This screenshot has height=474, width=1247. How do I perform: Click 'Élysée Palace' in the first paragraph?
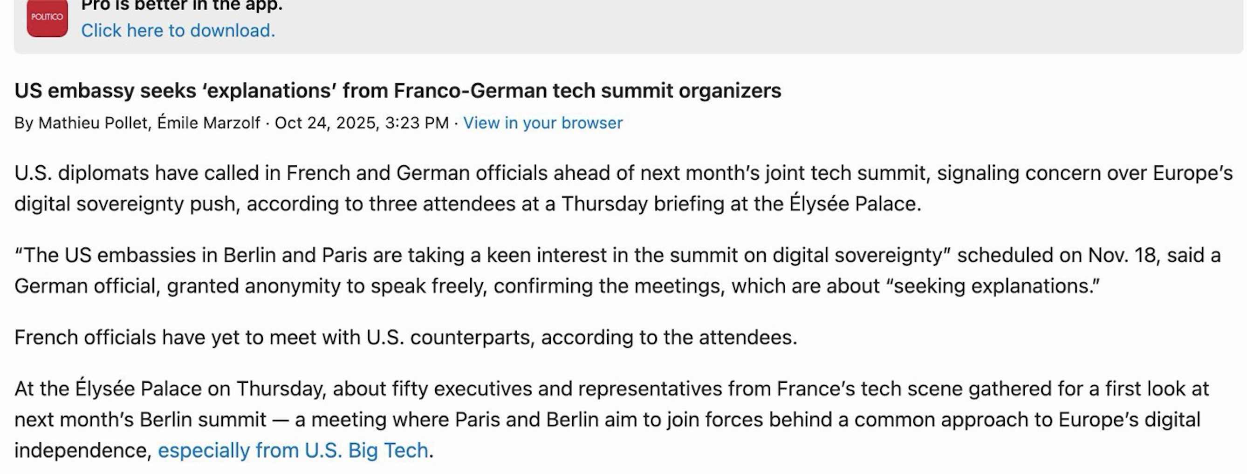coord(855,204)
